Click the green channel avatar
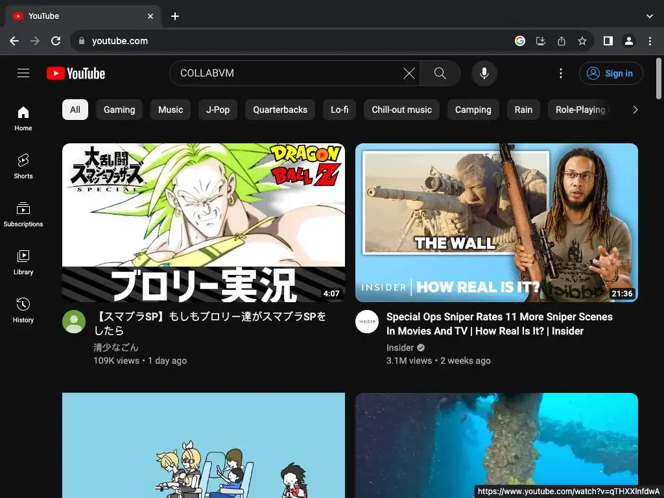The height and width of the screenshot is (498, 664). point(74,322)
